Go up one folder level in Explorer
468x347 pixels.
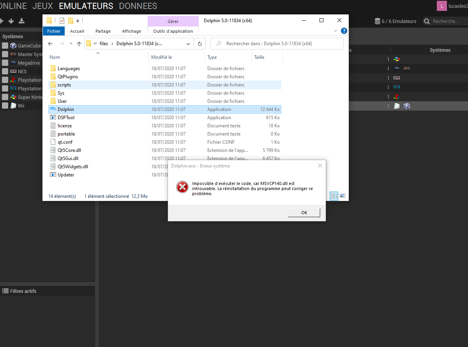(79, 44)
